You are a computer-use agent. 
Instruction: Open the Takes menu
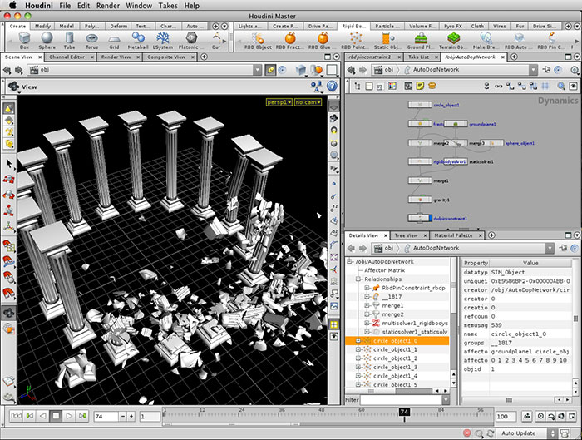(168, 6)
